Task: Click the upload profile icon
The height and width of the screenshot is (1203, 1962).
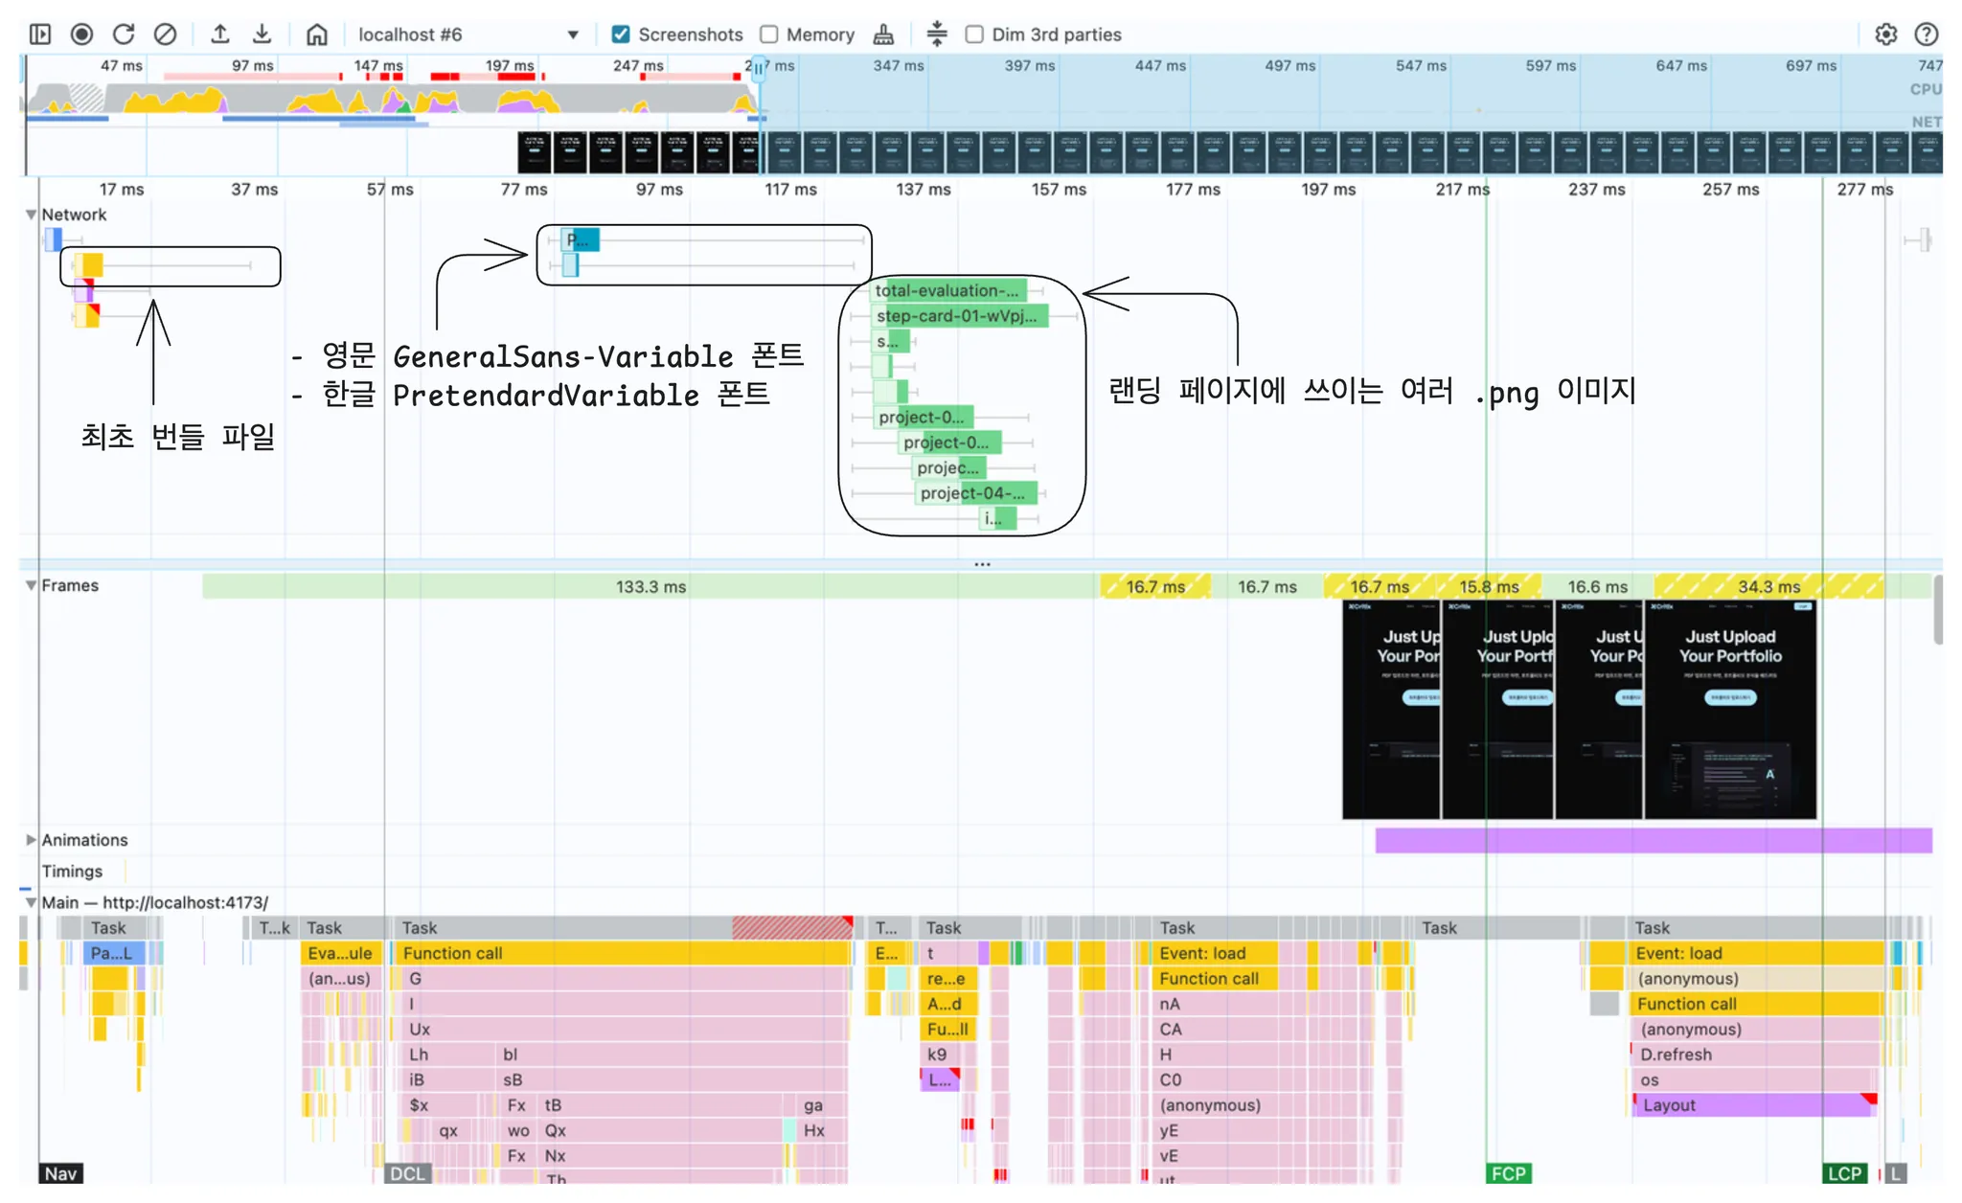Action: (x=220, y=34)
